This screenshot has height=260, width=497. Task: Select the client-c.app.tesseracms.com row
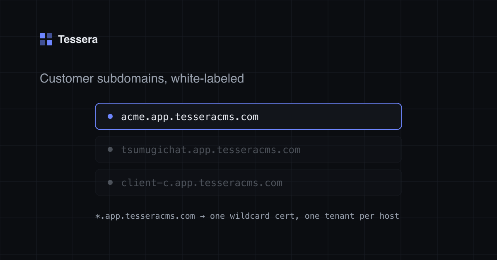click(248, 182)
